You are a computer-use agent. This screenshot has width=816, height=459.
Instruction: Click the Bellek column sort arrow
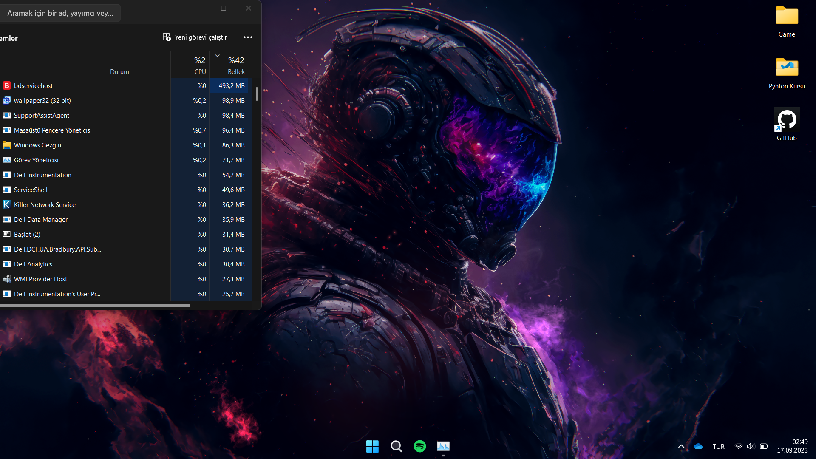coord(217,56)
